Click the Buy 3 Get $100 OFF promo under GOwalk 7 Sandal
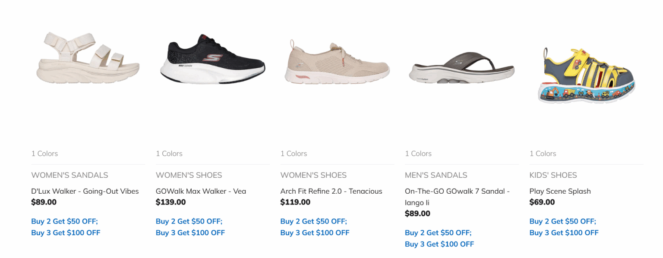 tap(439, 244)
